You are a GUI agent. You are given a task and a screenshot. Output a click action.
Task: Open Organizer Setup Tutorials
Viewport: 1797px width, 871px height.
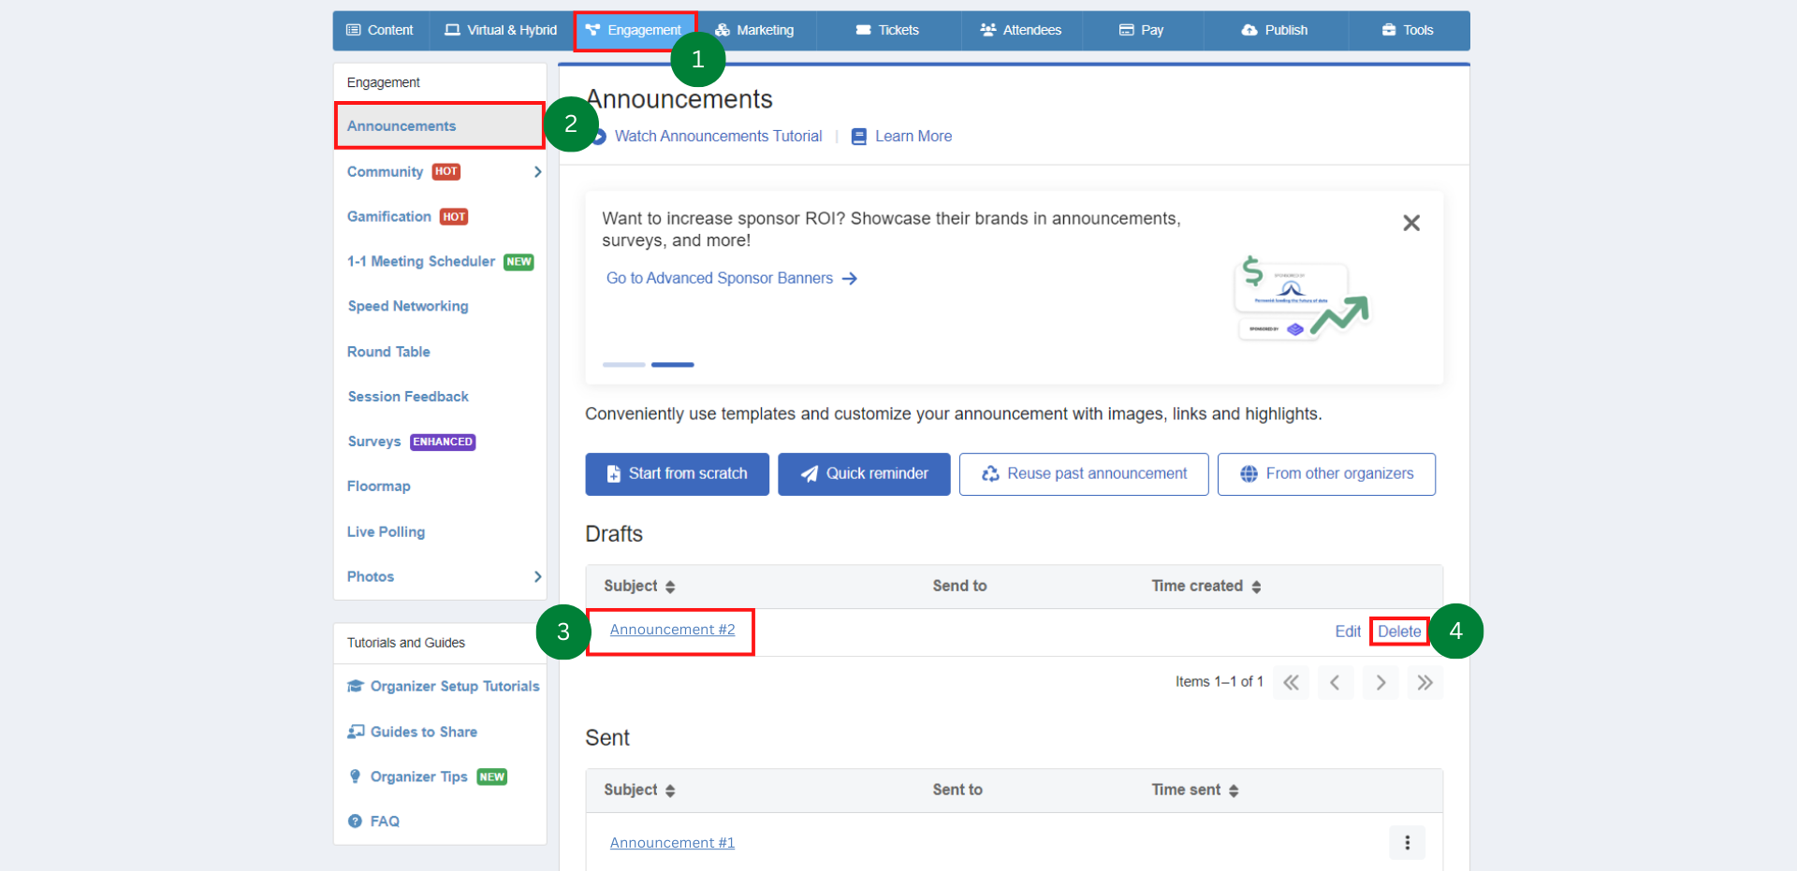pyautogui.click(x=455, y=687)
